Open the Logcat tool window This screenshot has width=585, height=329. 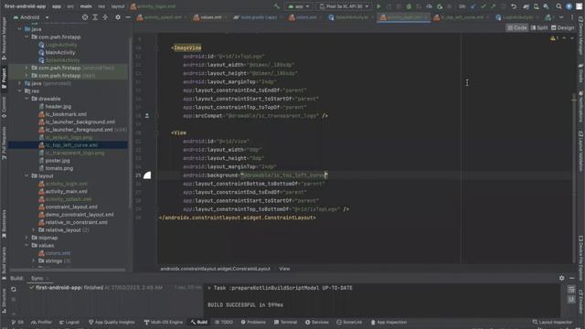(69, 322)
